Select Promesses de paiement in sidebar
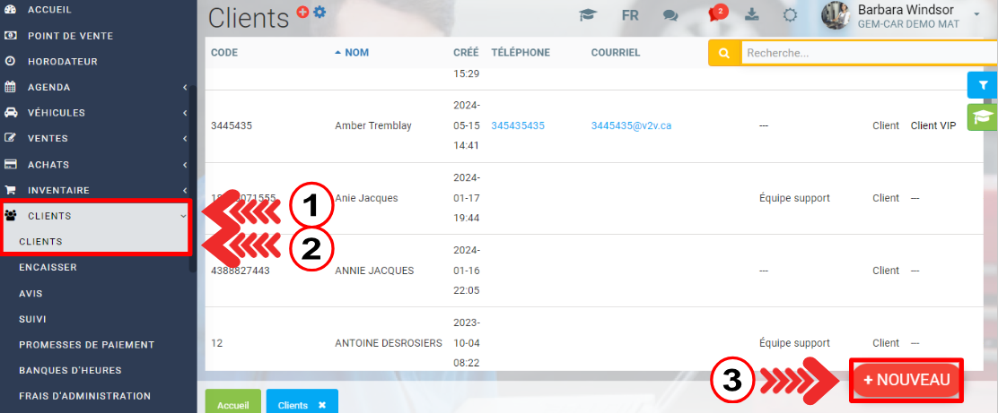Image resolution: width=998 pixels, height=413 pixels. [x=86, y=345]
